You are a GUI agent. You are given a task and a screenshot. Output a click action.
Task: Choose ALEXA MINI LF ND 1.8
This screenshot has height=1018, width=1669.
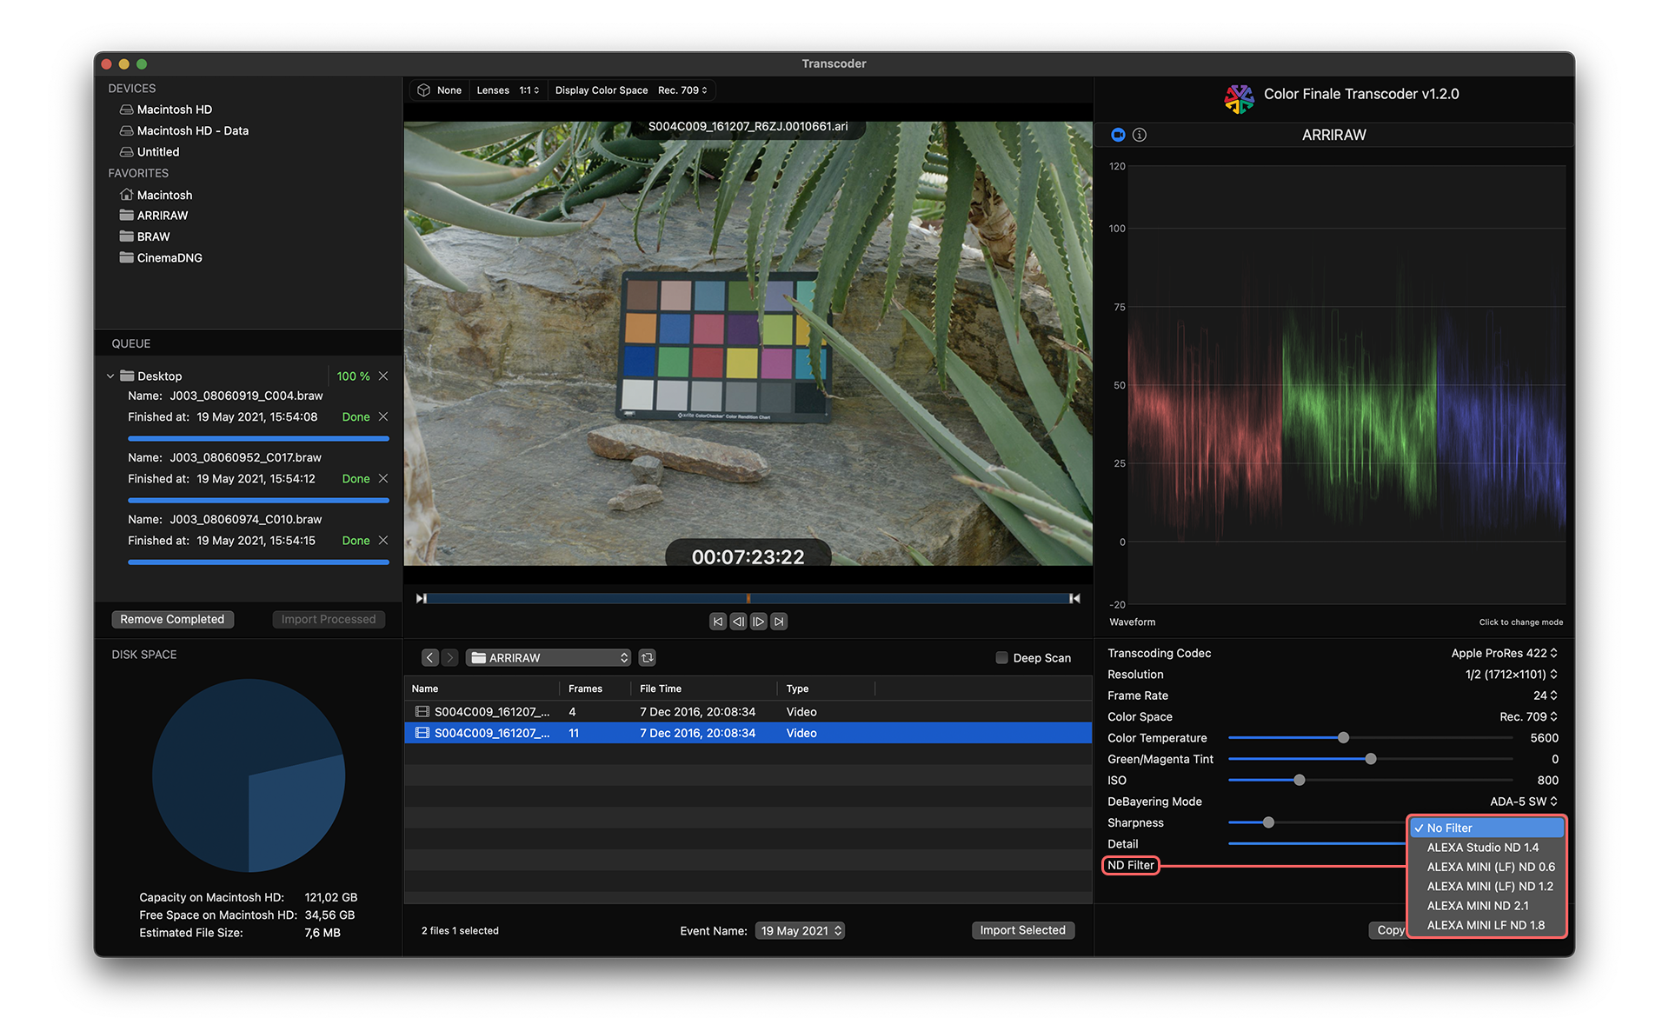pos(1486,925)
